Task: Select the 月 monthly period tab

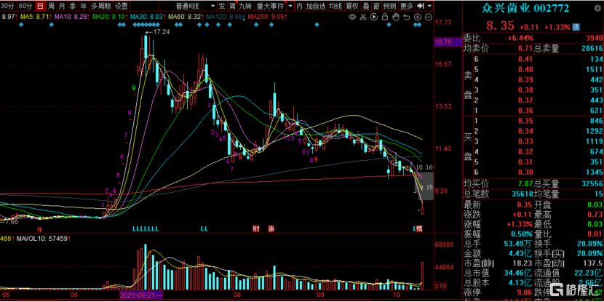Action: click(62, 6)
